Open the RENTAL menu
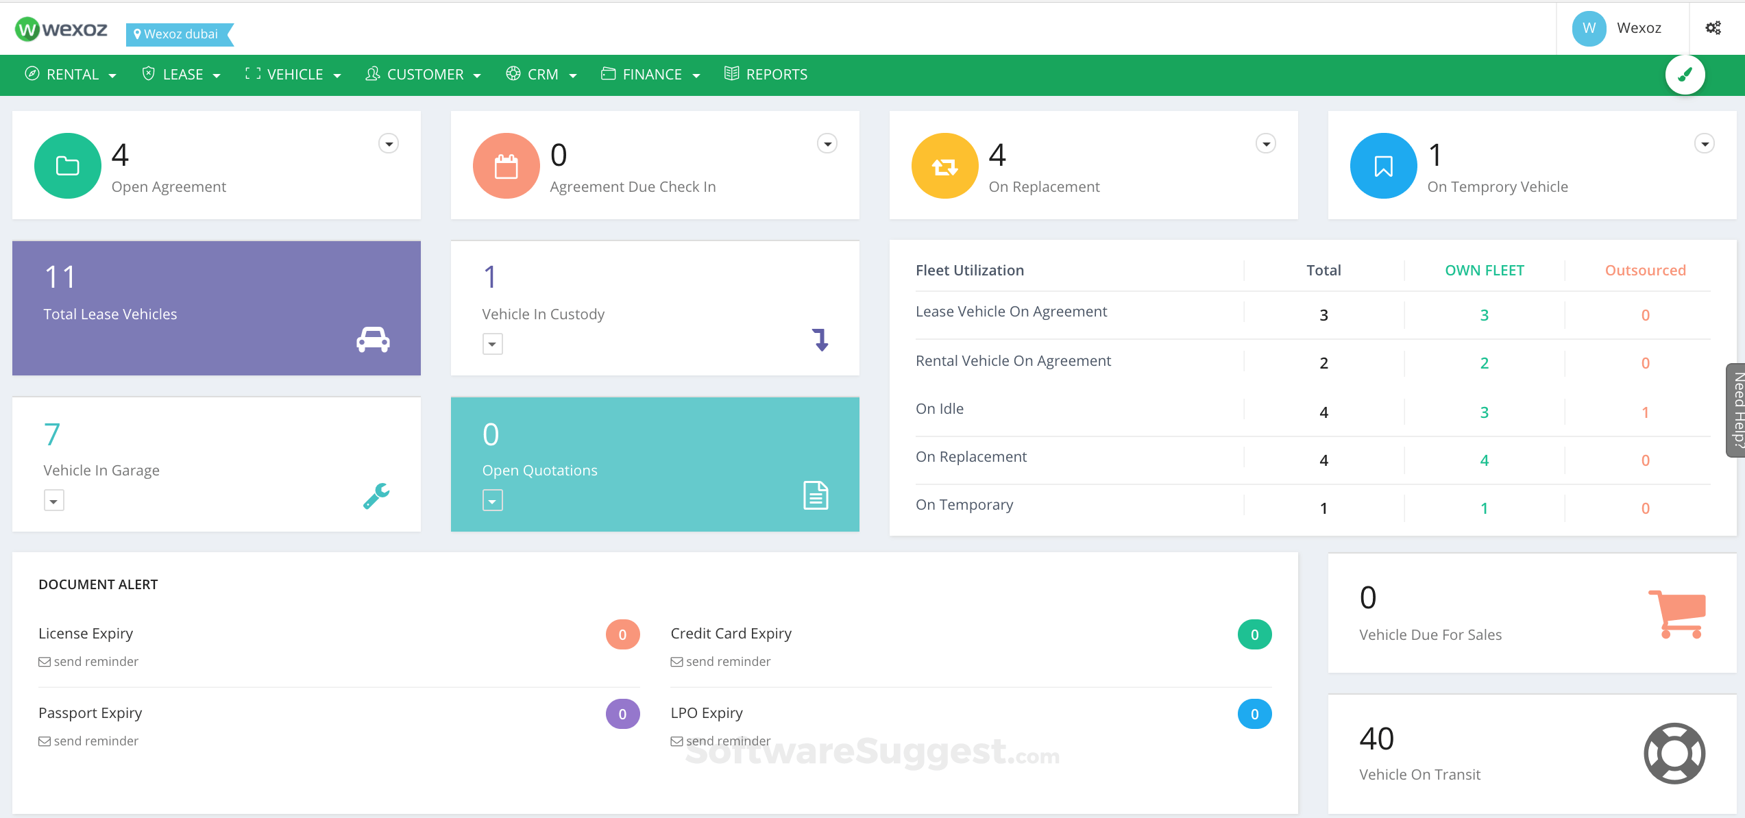This screenshot has width=1745, height=818. 71,74
